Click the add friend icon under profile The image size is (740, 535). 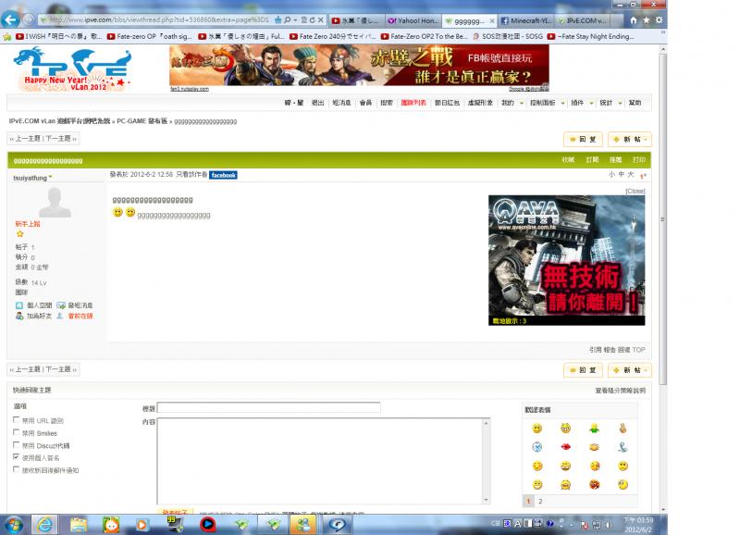click(19, 316)
